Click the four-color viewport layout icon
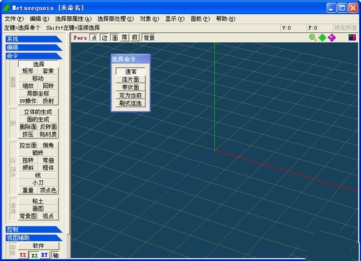The width and height of the screenshot is (361, 261). (x=352, y=37)
